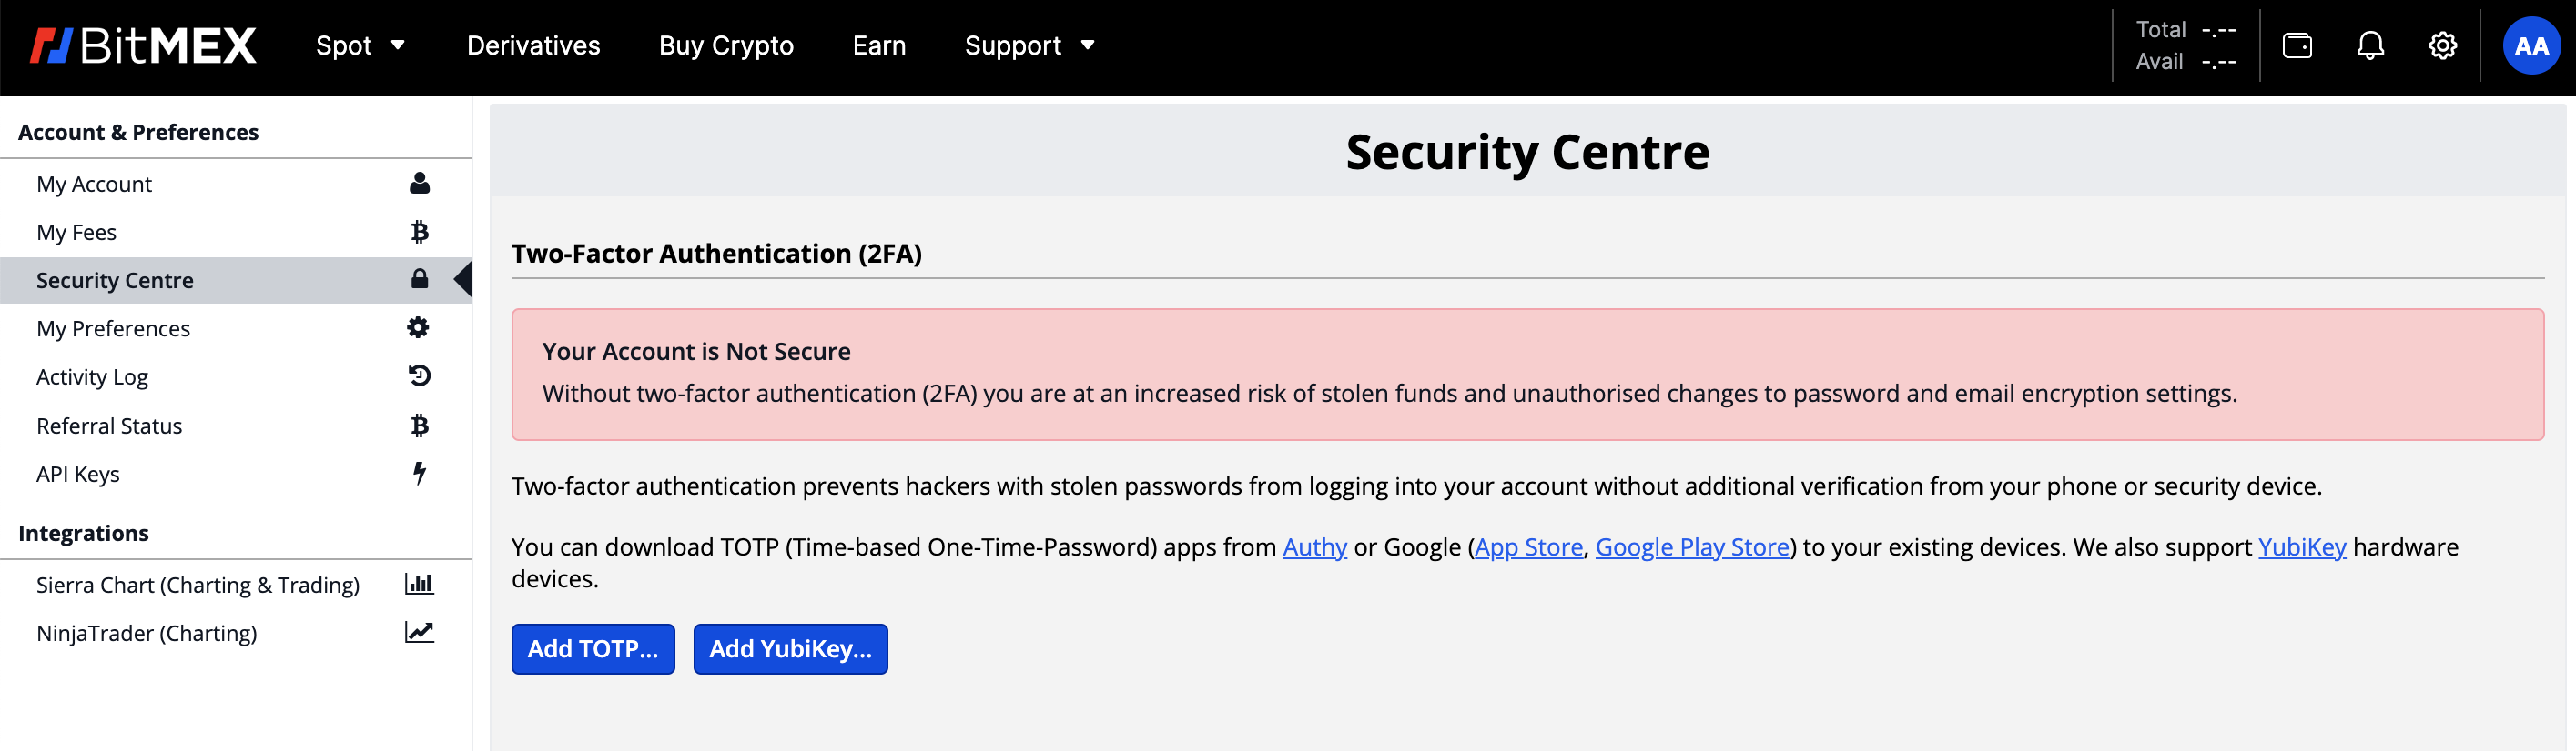Follow the Authy download link
The width and height of the screenshot is (2576, 751).
(1314, 547)
